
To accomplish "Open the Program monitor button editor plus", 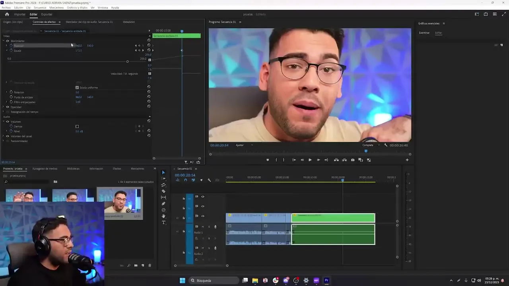I will pos(407,160).
